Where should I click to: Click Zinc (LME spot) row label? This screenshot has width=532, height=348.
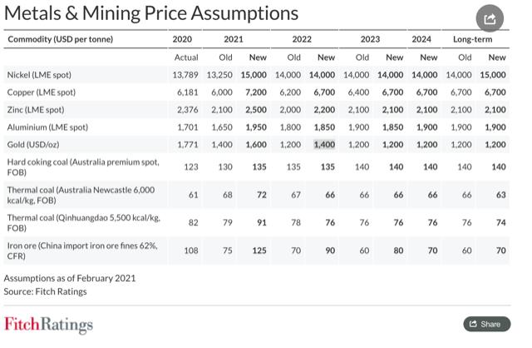[36, 110]
